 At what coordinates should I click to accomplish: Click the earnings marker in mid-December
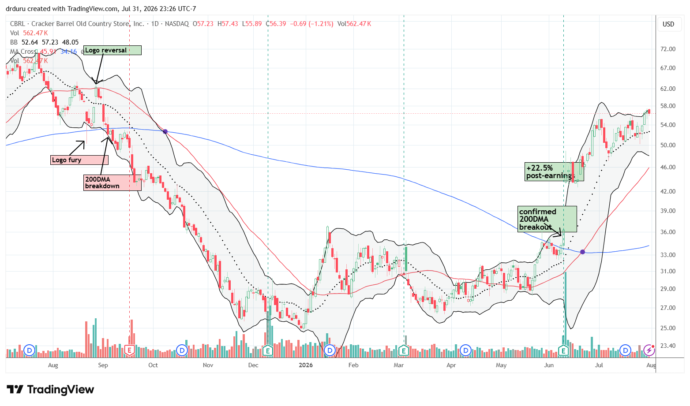pos(268,350)
